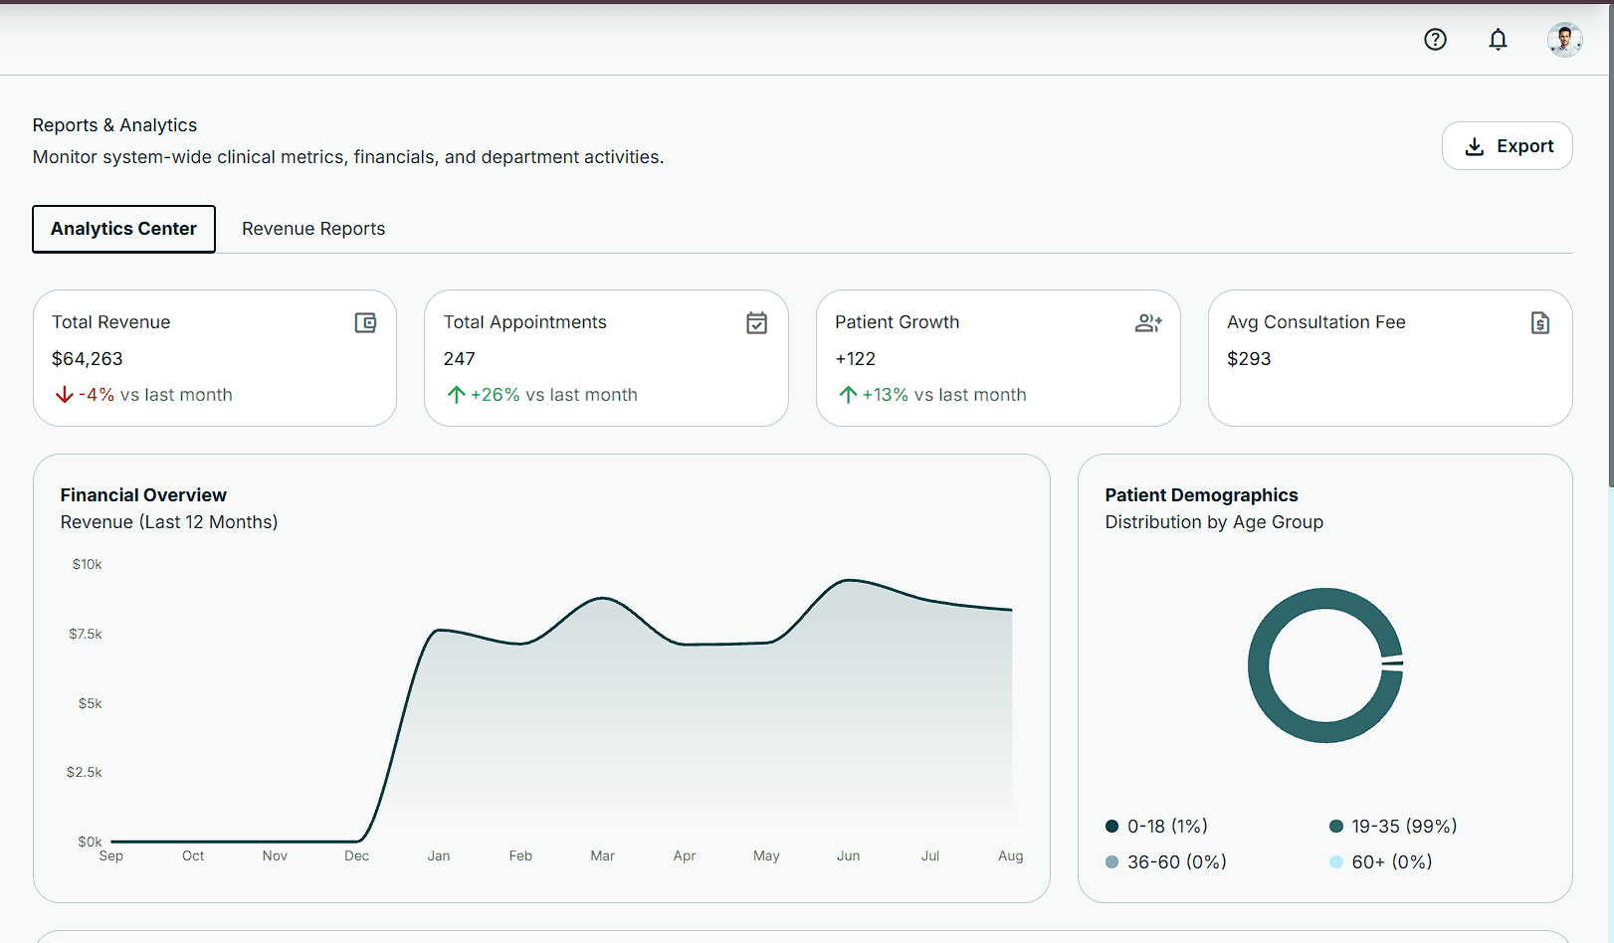The height and width of the screenshot is (943, 1614).
Task: Click the calendar check icon on Total Appointments
Action: 756,323
